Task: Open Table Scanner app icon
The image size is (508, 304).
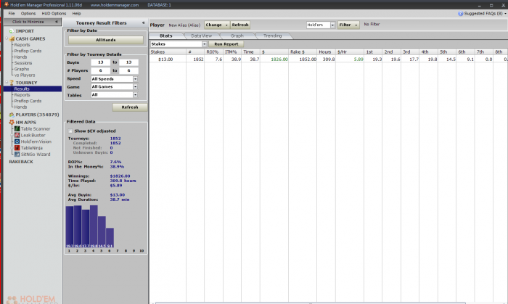Action: pos(17,129)
